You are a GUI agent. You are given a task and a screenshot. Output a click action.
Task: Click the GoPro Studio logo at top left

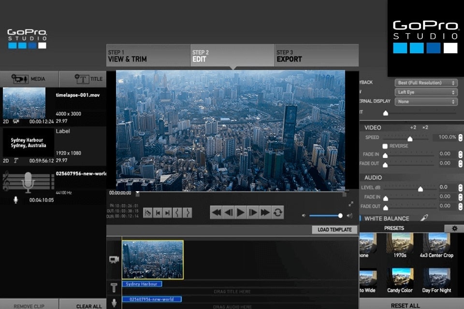tap(27, 39)
